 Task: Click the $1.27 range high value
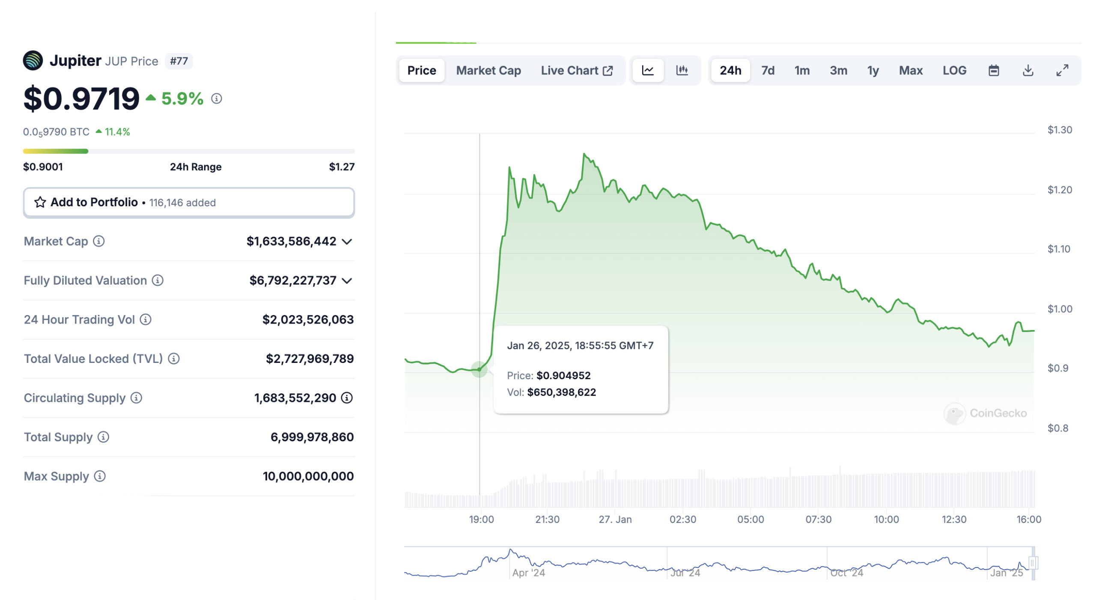[x=342, y=167]
